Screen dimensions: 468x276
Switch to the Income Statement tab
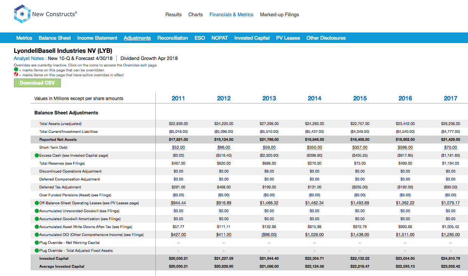97,38
